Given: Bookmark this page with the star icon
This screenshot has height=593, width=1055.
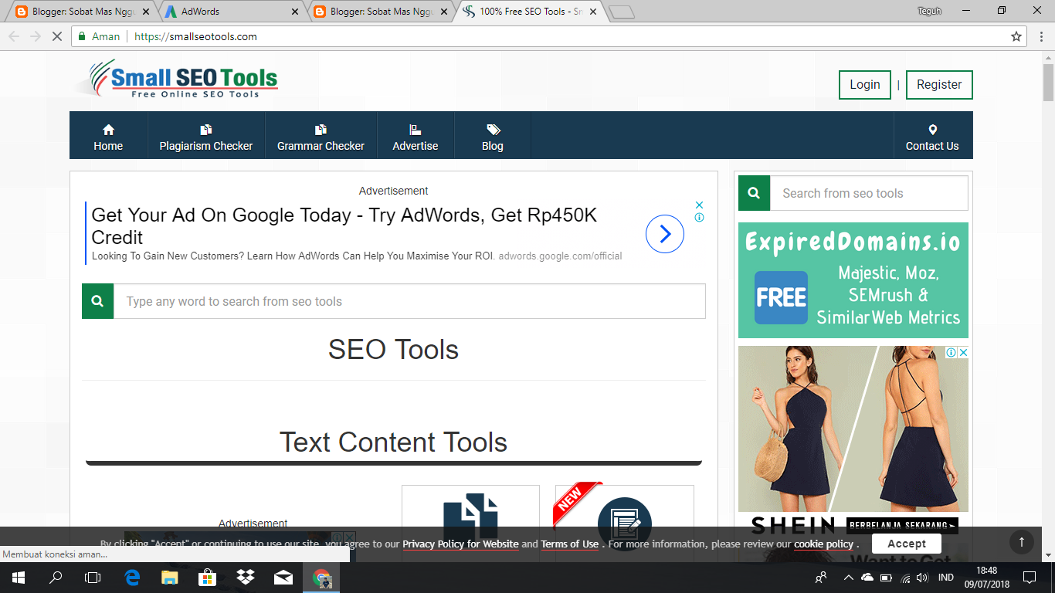Looking at the screenshot, I should click(1016, 36).
